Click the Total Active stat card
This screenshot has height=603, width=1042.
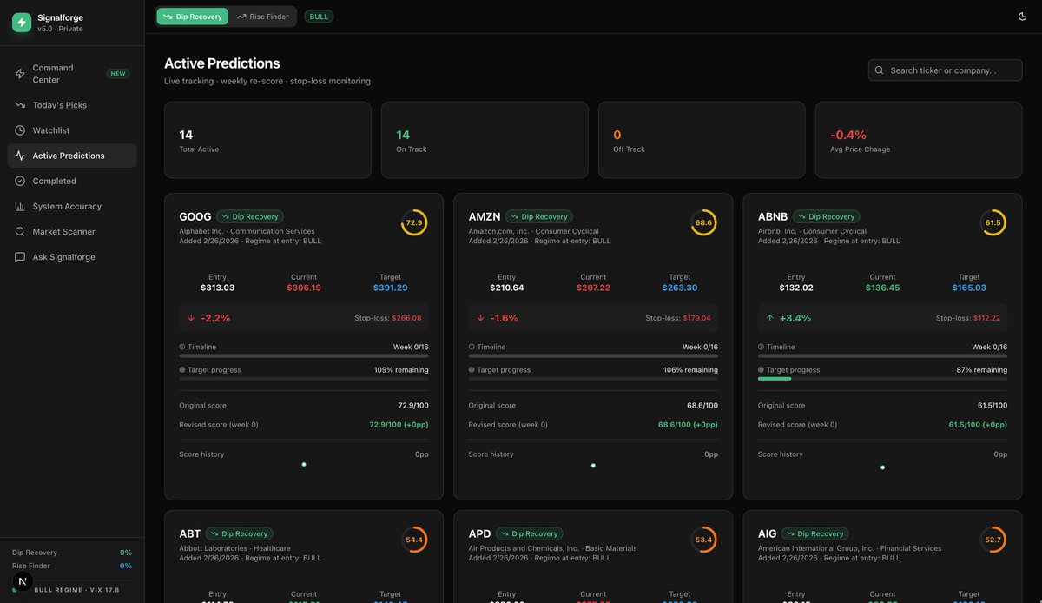click(267, 140)
